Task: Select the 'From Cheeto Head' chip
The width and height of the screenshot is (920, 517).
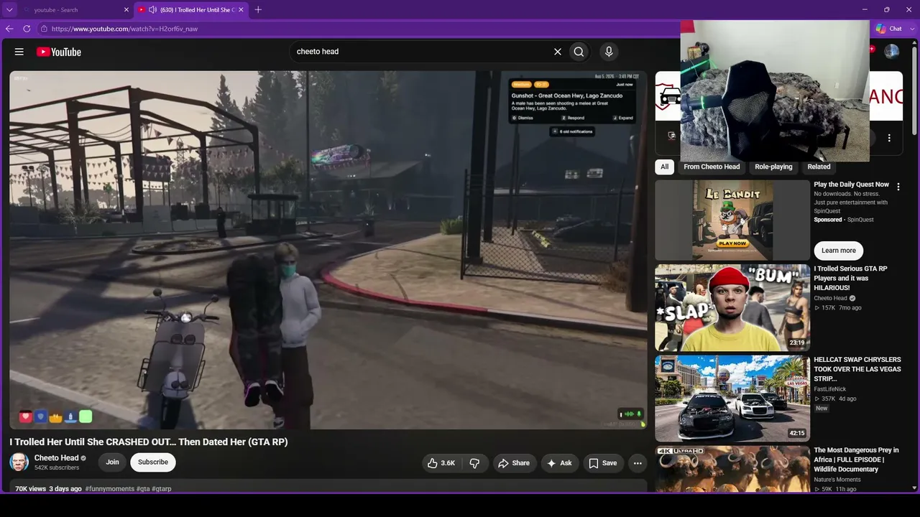Action: 712,167
